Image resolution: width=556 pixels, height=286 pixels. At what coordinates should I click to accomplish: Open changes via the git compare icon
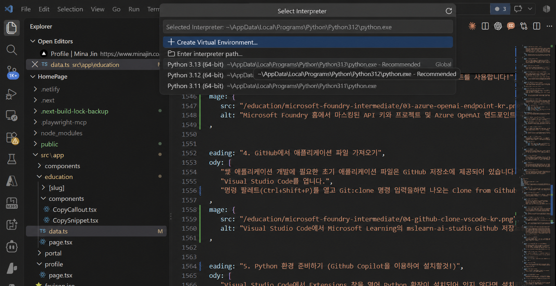524,26
